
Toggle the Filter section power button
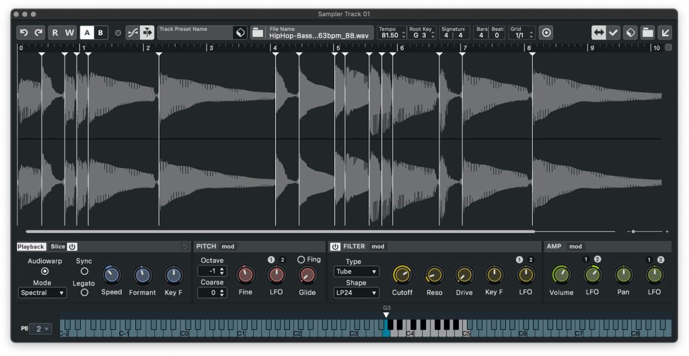(335, 247)
